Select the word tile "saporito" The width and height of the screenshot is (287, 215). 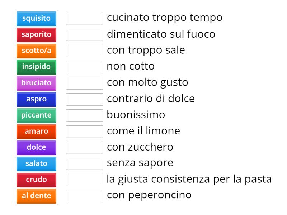(36, 35)
